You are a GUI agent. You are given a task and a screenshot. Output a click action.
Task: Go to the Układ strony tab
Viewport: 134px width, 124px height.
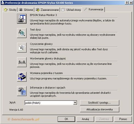[x=71, y=10]
